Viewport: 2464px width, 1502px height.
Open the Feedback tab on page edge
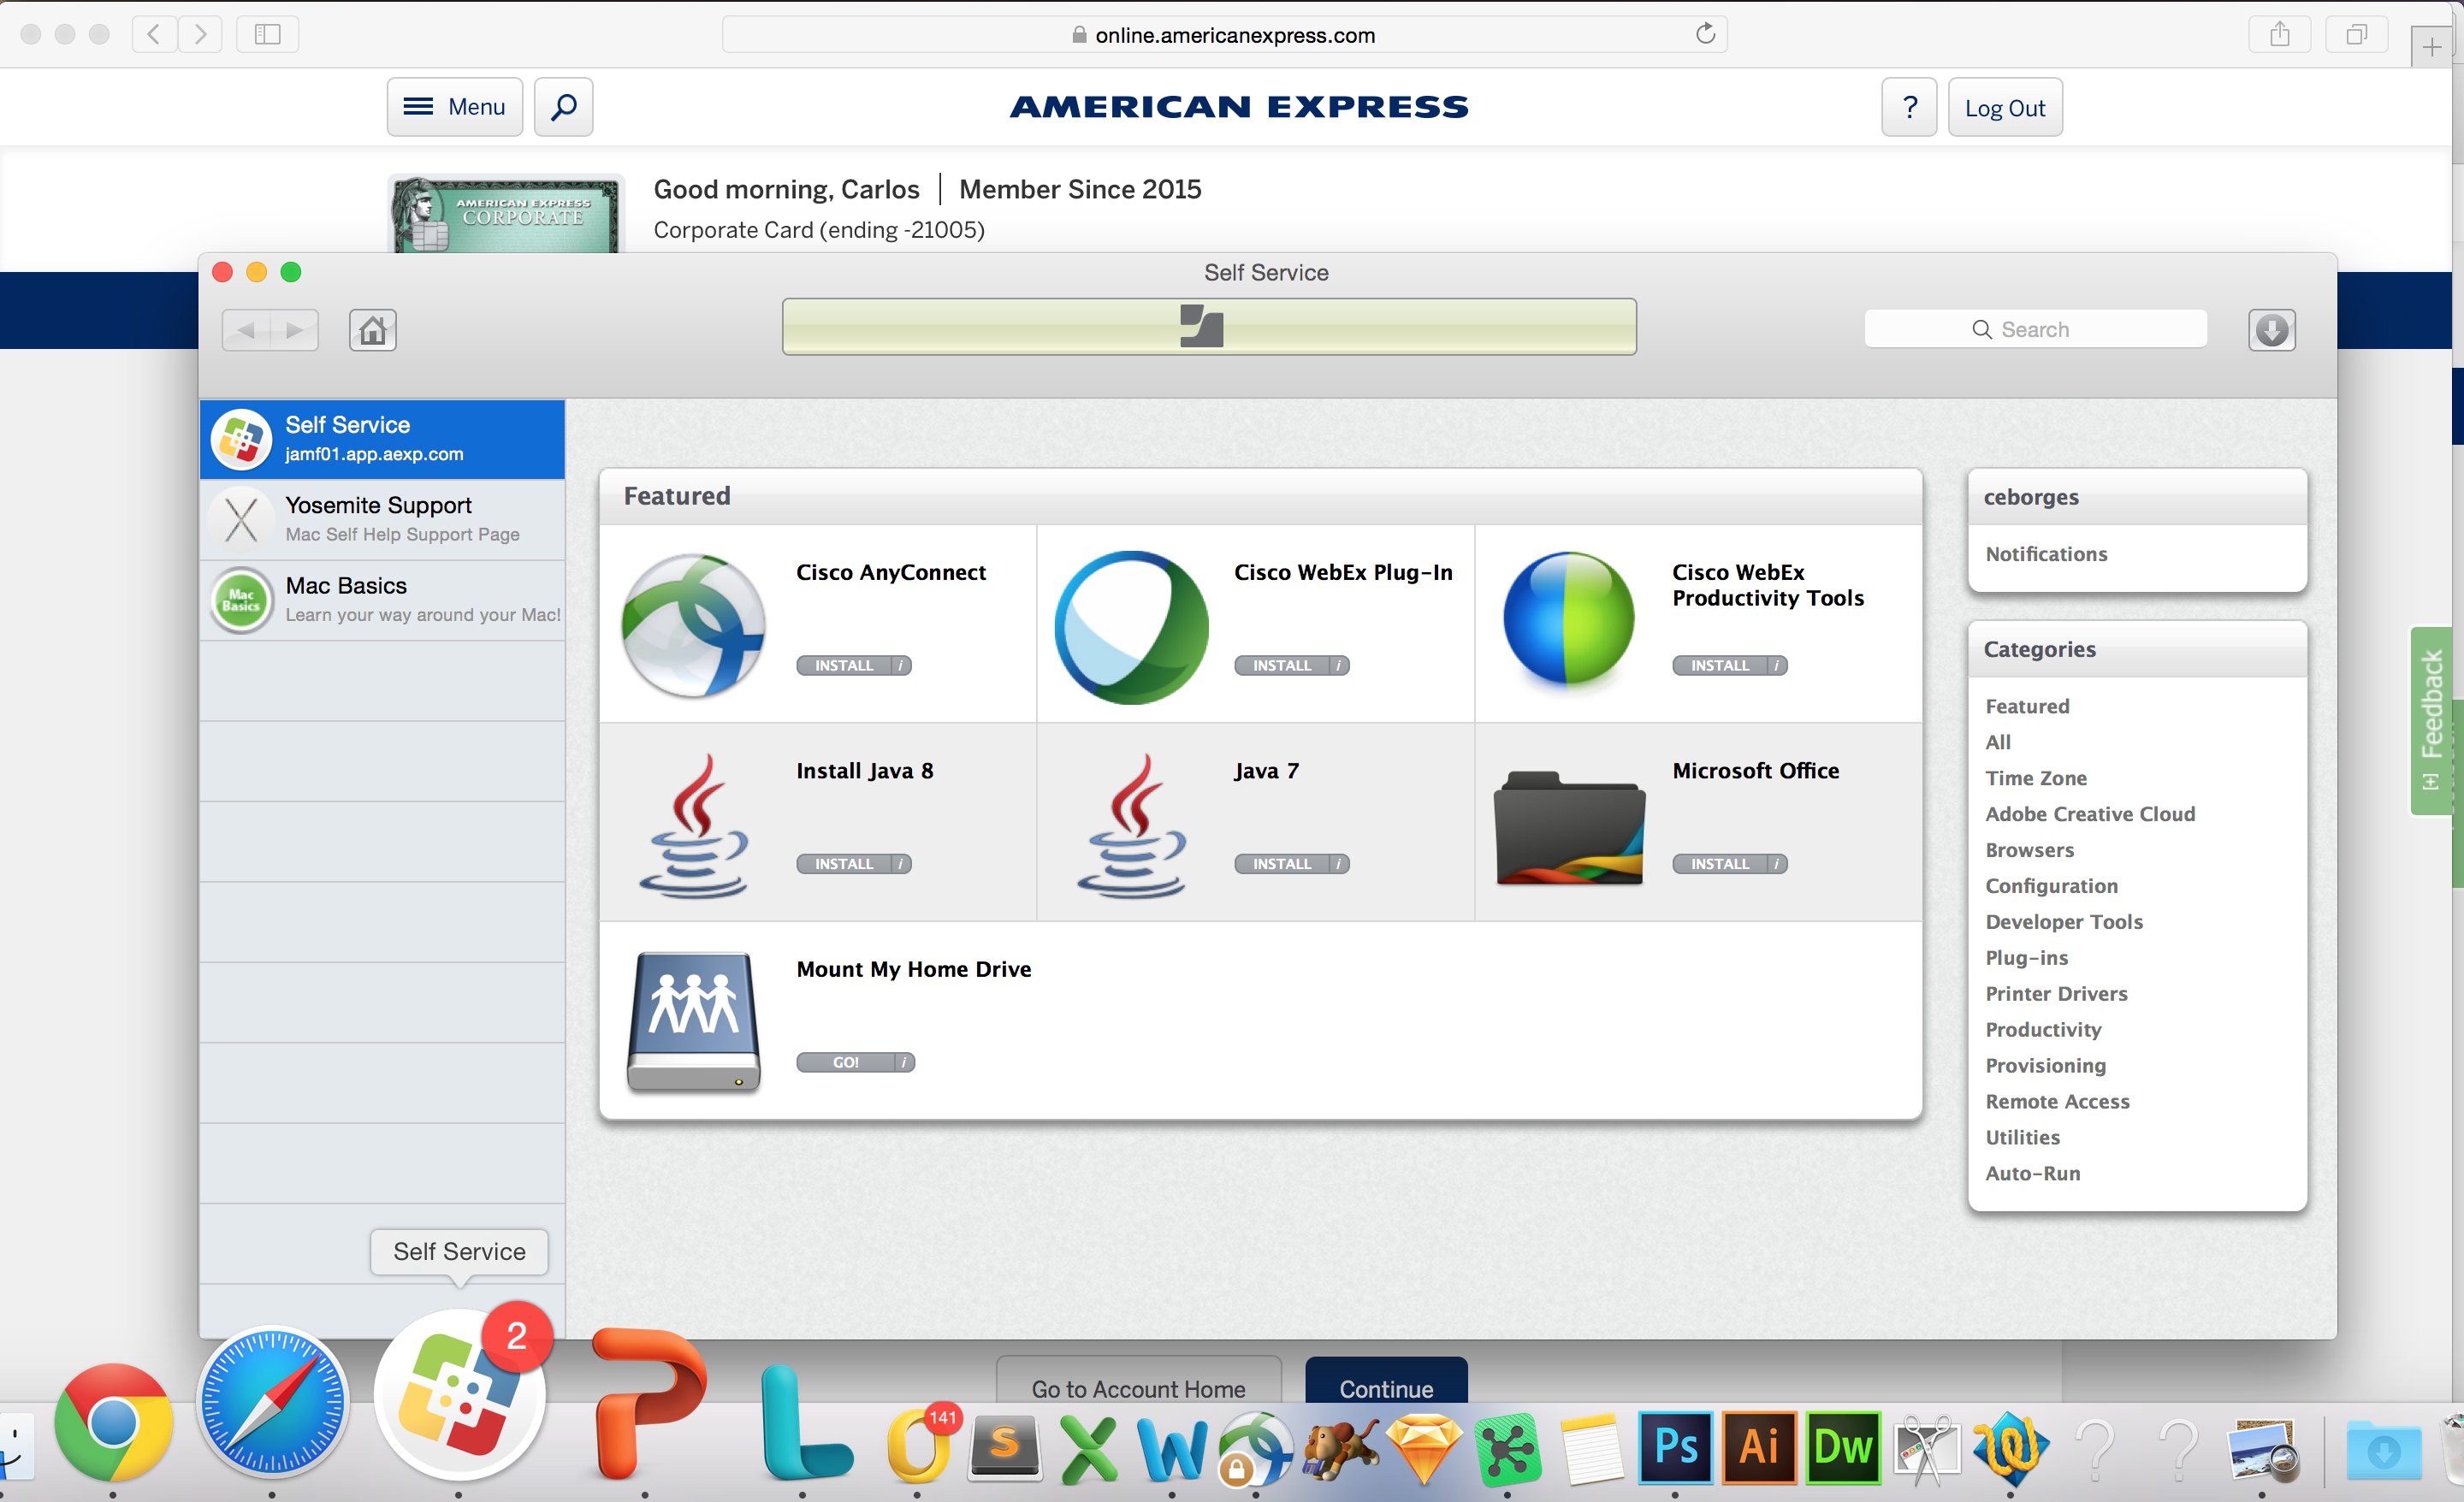pyautogui.click(x=2432, y=720)
